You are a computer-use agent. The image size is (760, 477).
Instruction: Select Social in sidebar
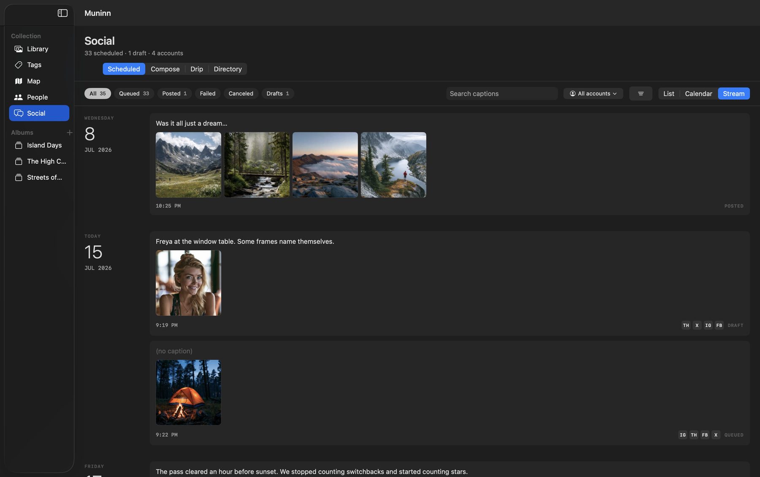39,113
